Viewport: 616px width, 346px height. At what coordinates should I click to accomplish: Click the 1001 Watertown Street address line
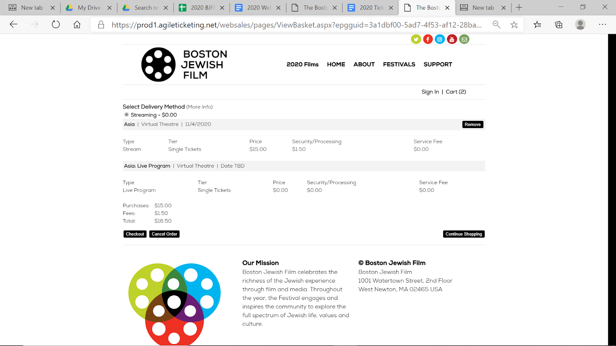tap(405, 281)
